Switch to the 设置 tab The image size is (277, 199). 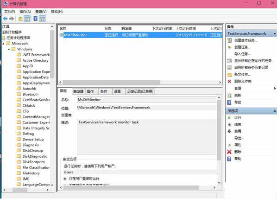pyautogui.click(x=119, y=91)
